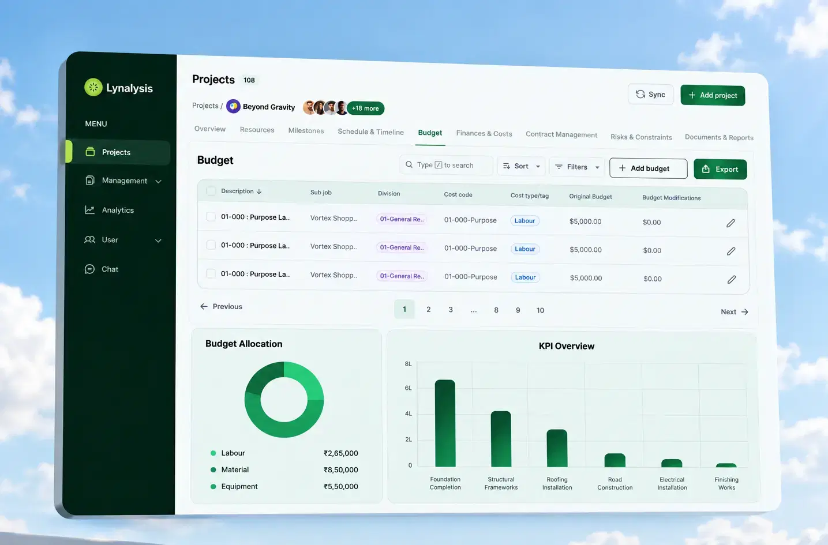Click the Material legend color dot
Screen dimensions: 828x545
click(213, 470)
